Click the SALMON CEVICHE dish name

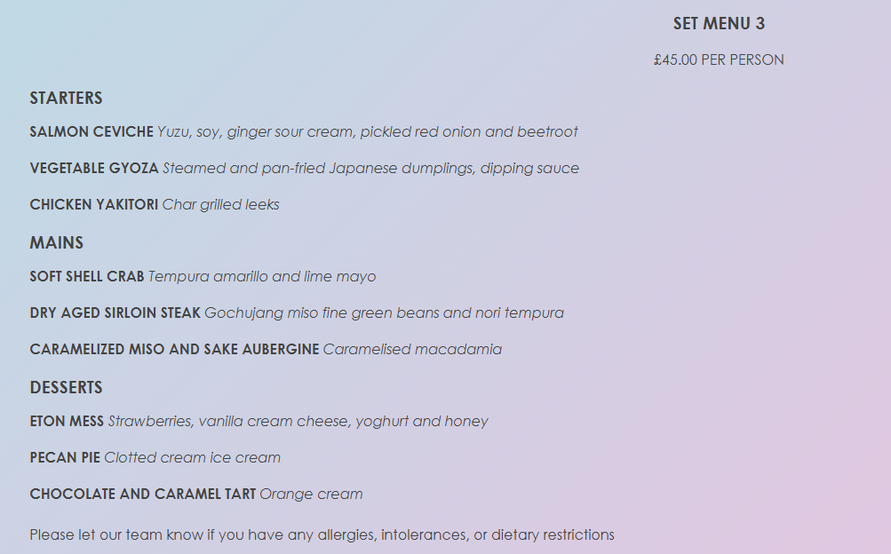91,132
